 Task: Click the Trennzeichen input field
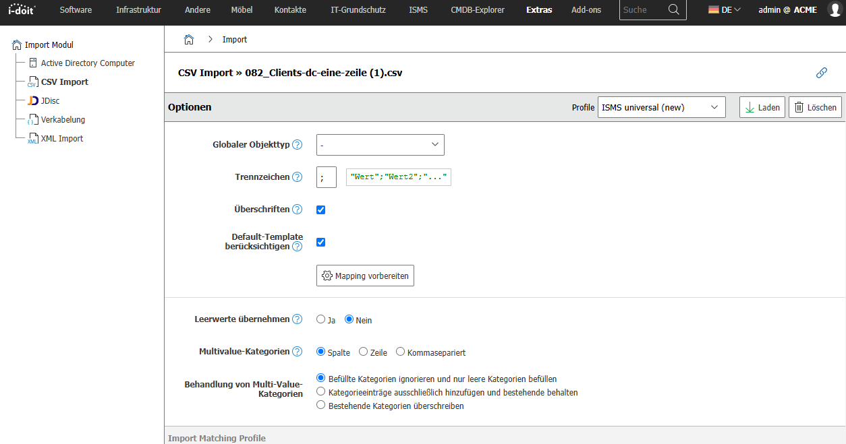327,177
